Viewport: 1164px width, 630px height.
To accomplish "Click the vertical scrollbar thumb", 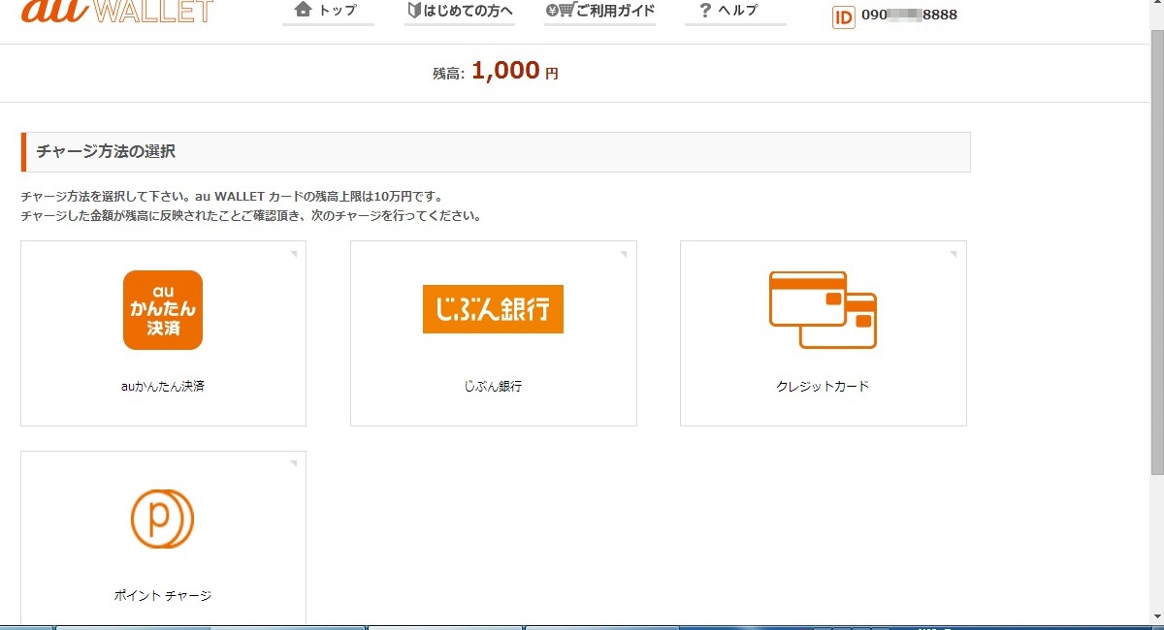I will [x=1156, y=252].
